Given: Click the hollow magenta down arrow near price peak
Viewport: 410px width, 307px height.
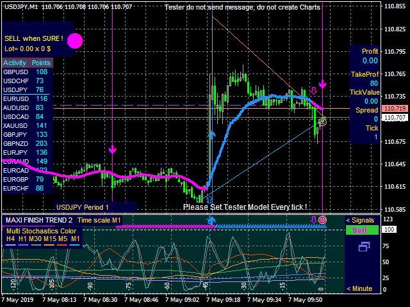Looking at the screenshot, I should tap(313, 90).
